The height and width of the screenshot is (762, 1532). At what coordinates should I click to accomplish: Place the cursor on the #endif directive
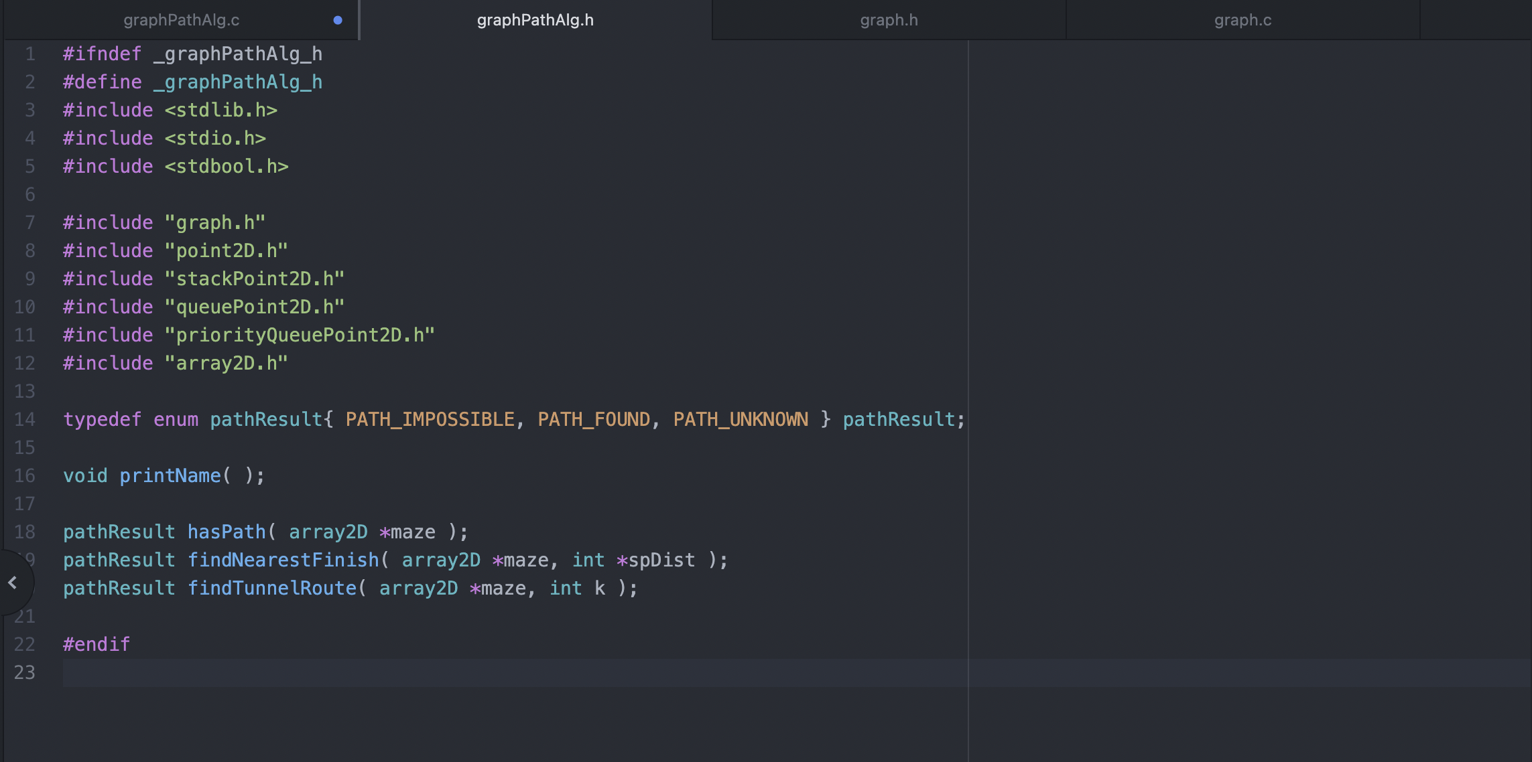(97, 645)
